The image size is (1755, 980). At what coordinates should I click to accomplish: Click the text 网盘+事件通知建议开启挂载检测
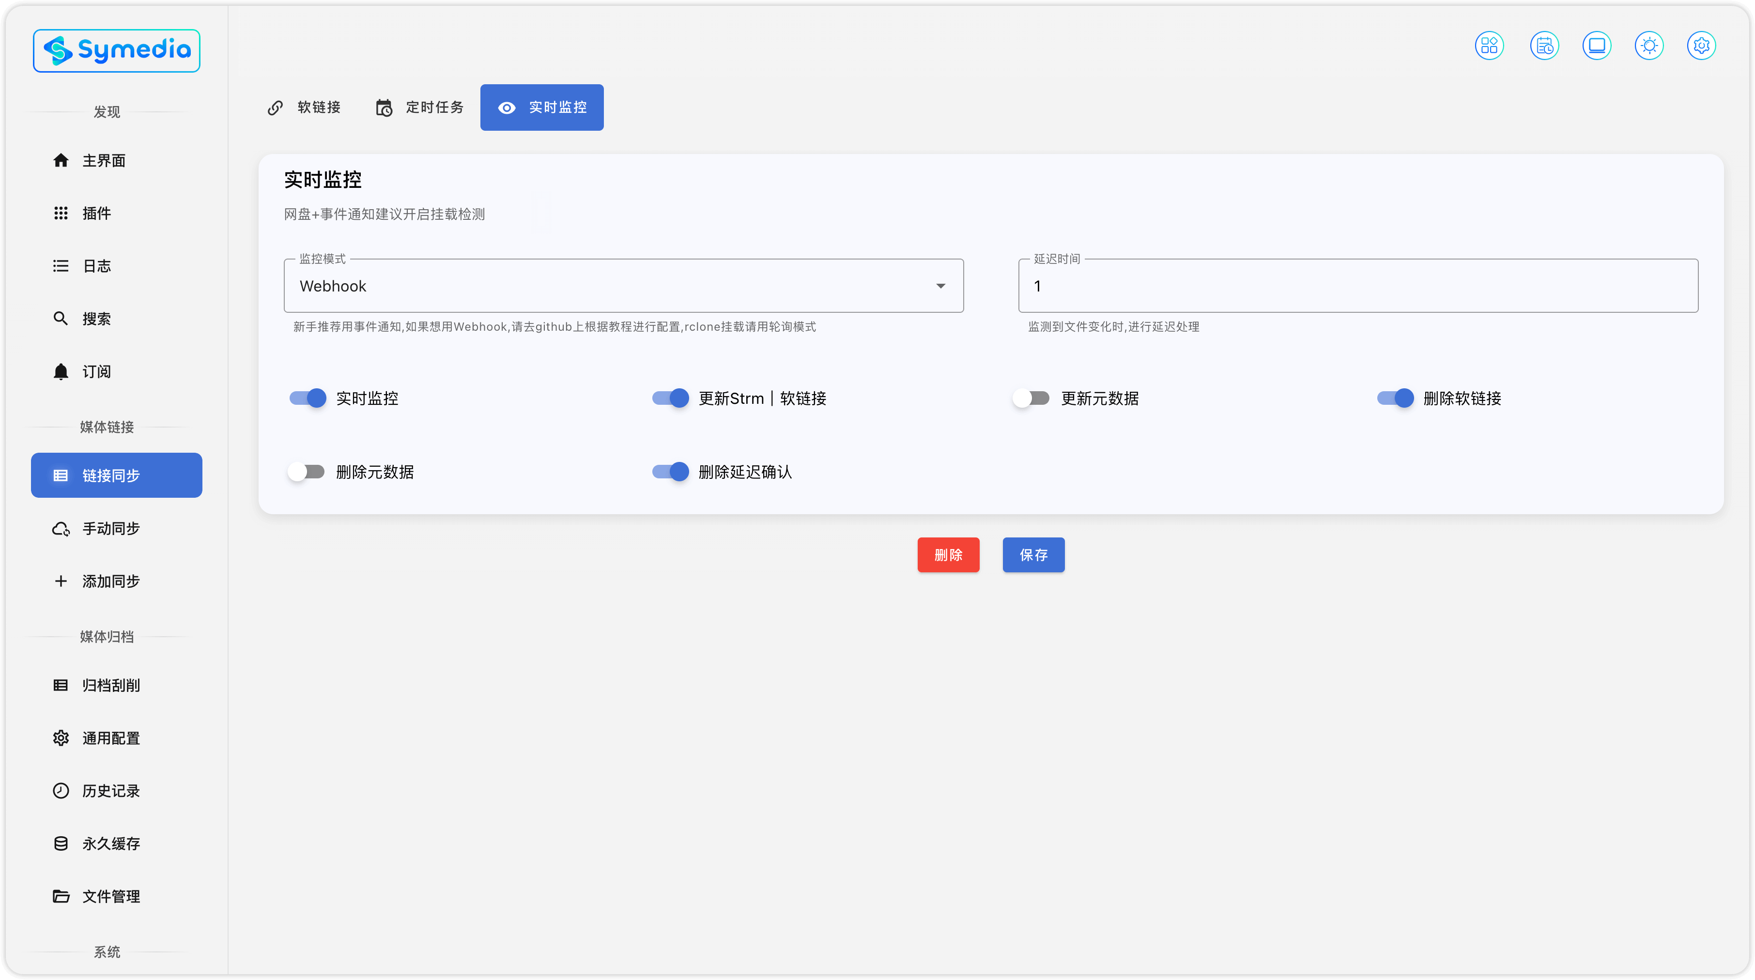click(384, 214)
